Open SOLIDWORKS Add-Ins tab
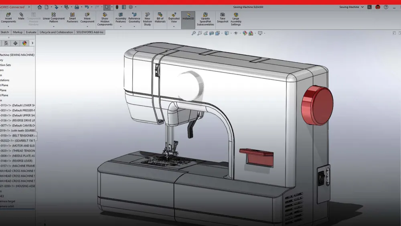 90,32
